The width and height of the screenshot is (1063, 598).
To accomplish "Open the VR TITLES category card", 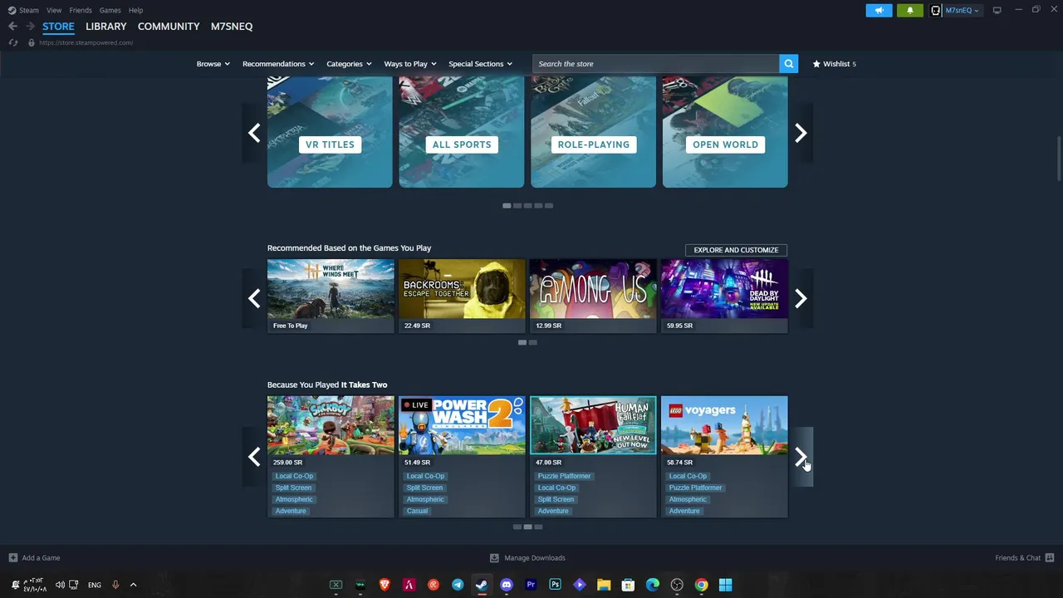I will [330, 132].
